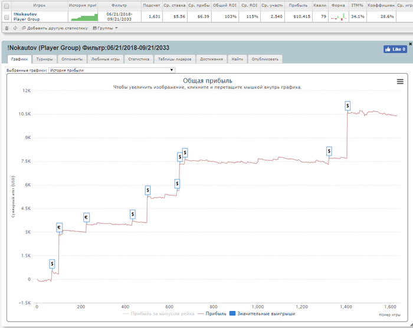Open the Турниры tab

pyautogui.click(x=44, y=59)
